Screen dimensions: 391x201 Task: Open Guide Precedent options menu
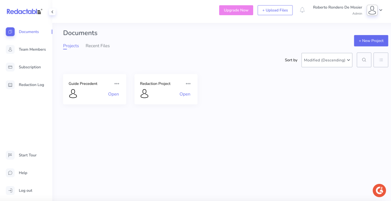coord(117,84)
